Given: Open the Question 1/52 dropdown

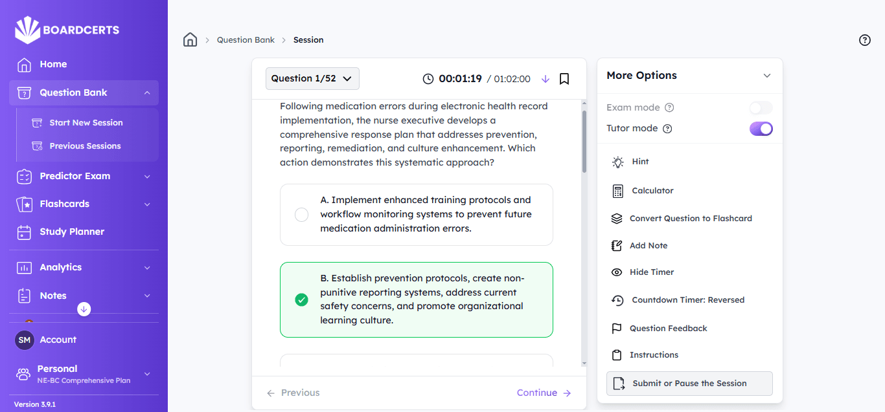Looking at the screenshot, I should 312,79.
